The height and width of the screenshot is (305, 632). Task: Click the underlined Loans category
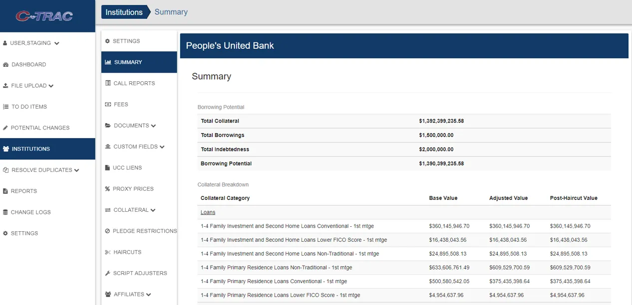tap(208, 212)
